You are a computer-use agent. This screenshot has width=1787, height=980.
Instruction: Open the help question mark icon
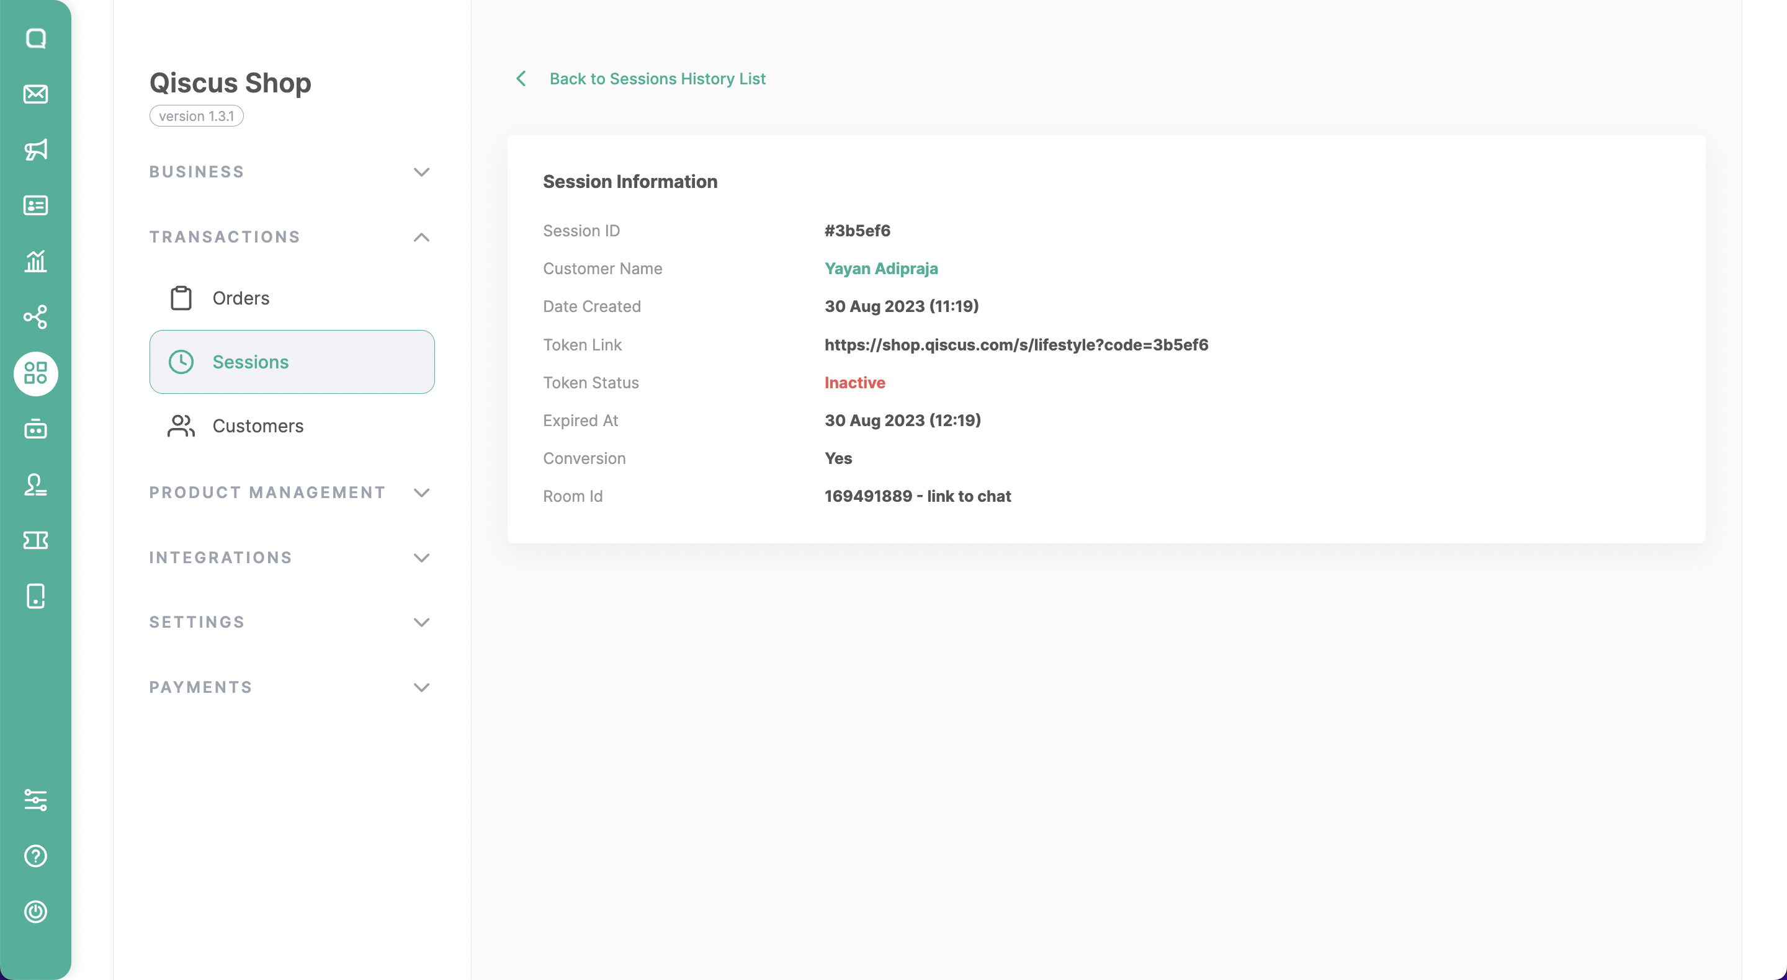click(35, 856)
